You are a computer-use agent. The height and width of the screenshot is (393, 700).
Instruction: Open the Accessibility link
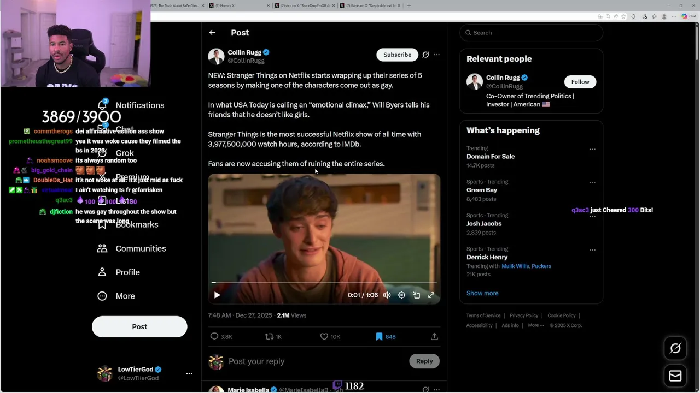[480, 325]
